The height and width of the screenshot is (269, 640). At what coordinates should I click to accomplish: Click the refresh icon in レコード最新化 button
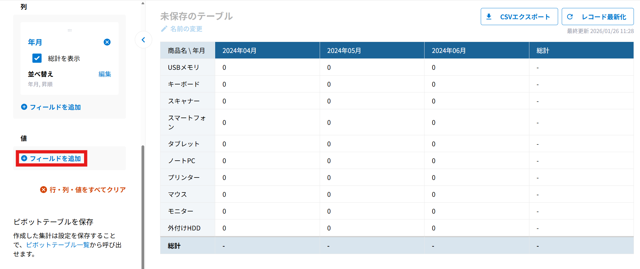570,17
